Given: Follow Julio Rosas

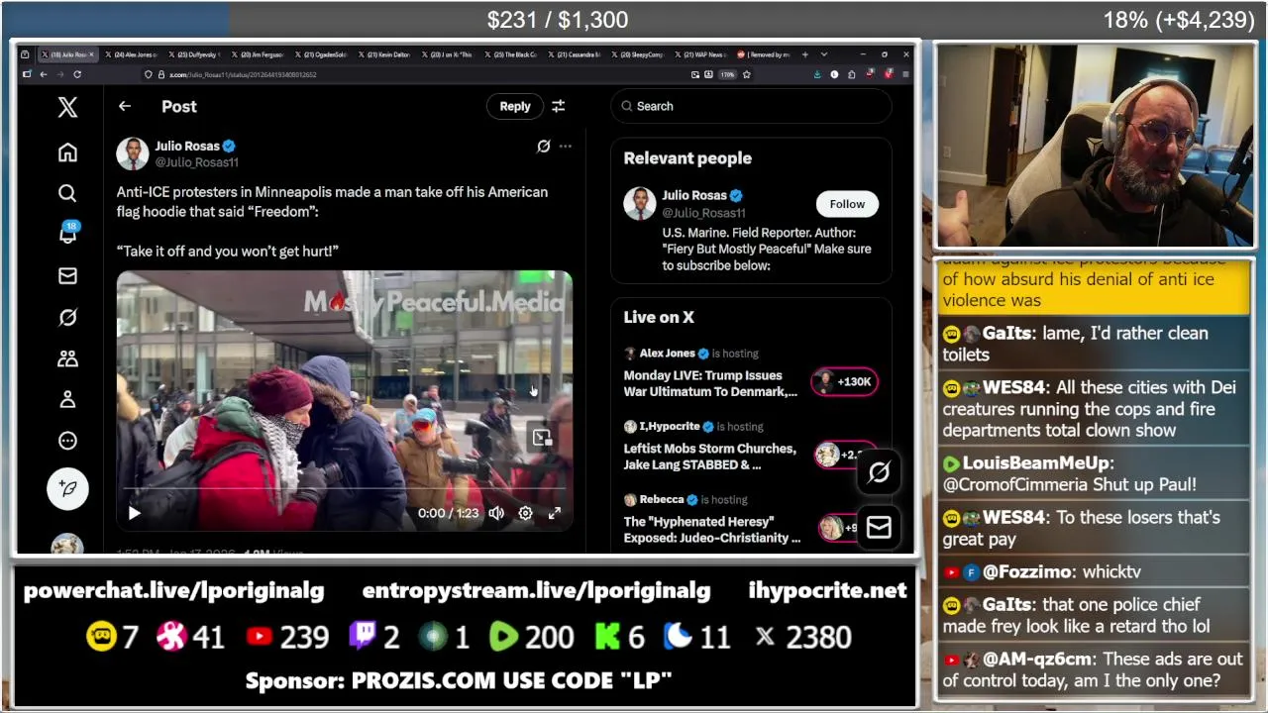Looking at the screenshot, I should [x=847, y=204].
